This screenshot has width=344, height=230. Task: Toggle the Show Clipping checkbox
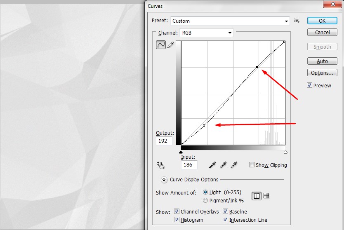(x=252, y=164)
